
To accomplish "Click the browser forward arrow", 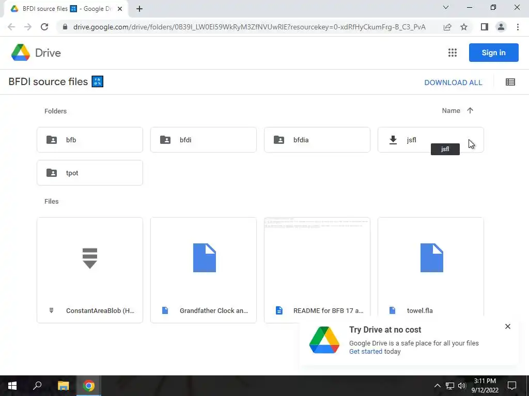I will 28,27.
